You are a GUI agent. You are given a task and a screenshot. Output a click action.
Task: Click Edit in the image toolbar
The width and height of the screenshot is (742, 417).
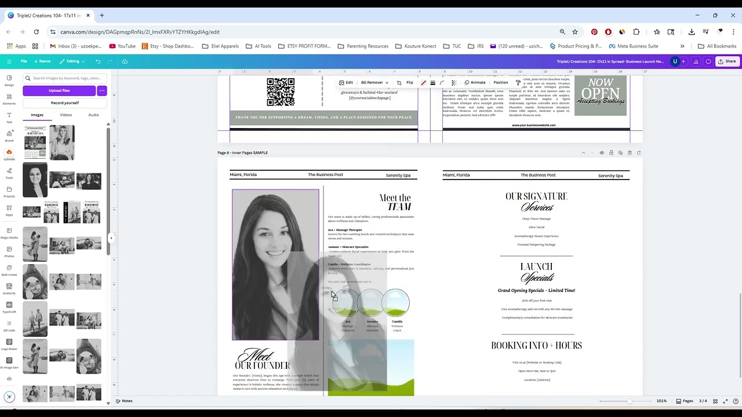coord(346,83)
